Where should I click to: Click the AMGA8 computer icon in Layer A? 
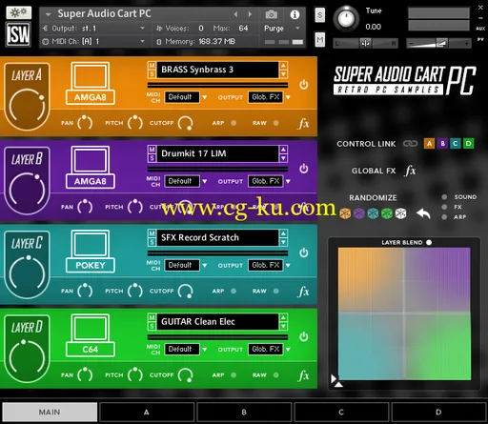click(x=91, y=83)
